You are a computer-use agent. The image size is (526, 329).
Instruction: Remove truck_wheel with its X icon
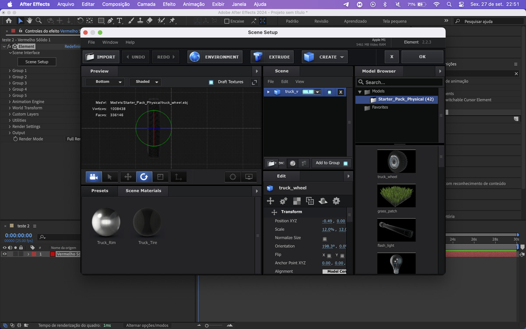coord(341,92)
